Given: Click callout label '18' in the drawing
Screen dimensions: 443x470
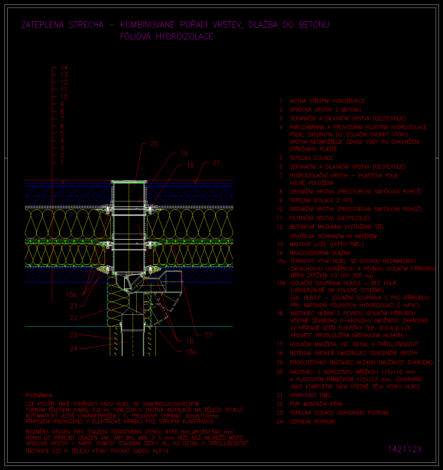Looking at the screenshot, I should 190,165.
